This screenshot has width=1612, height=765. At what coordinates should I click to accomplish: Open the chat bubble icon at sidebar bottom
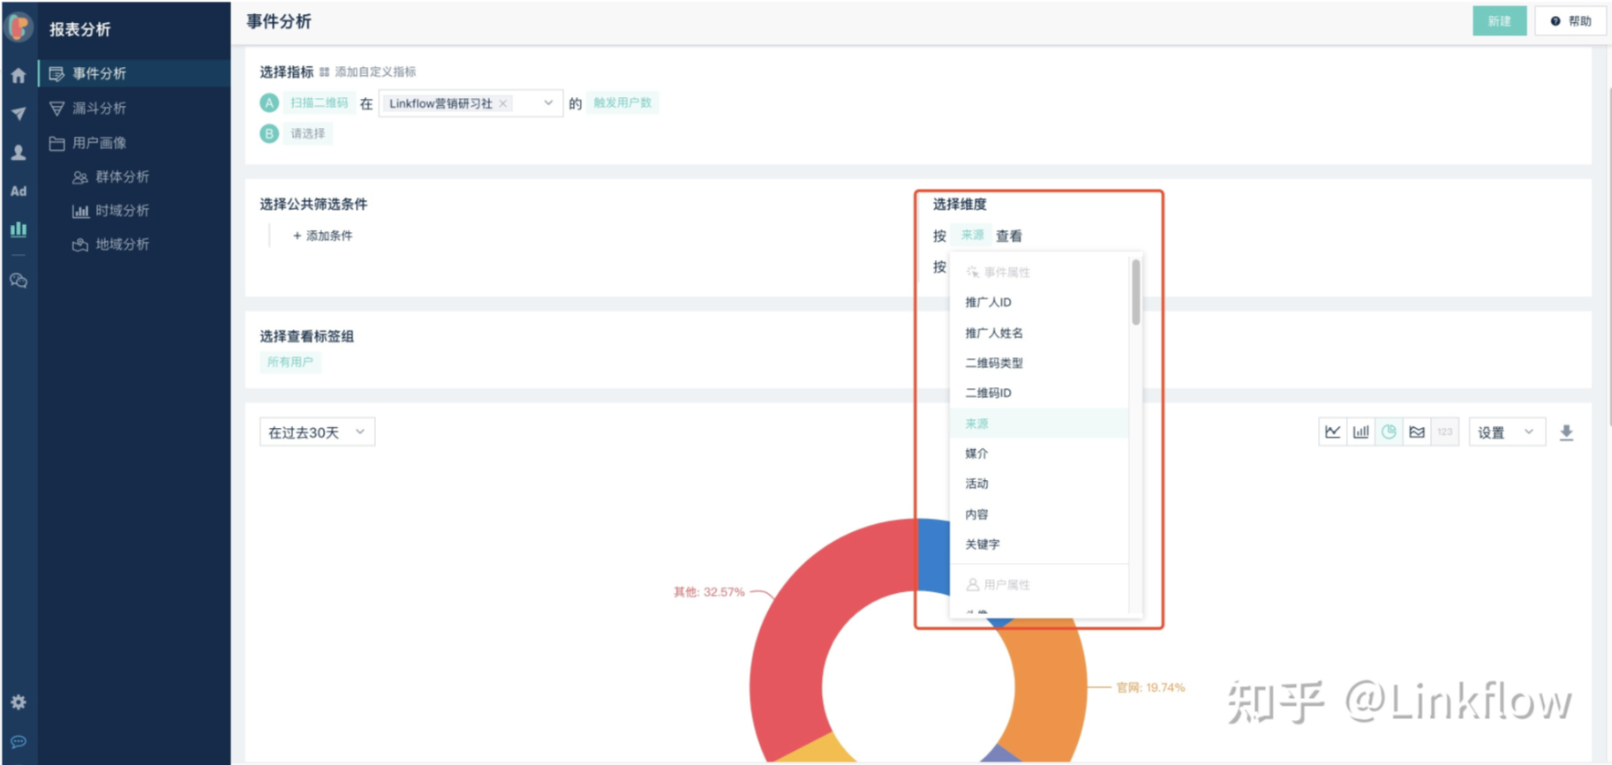(19, 741)
